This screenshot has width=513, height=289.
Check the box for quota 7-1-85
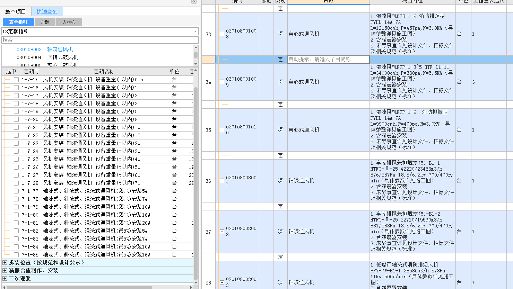pyautogui.click(x=16, y=255)
